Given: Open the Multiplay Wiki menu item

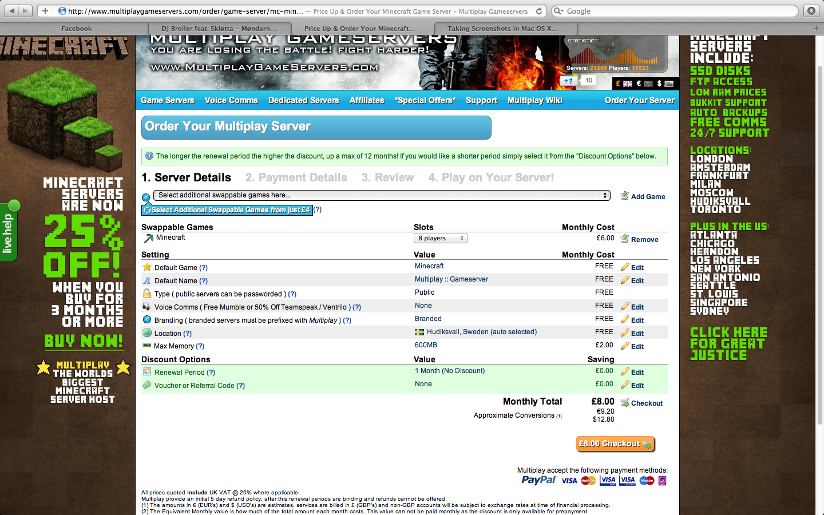Looking at the screenshot, I should pyautogui.click(x=535, y=100).
